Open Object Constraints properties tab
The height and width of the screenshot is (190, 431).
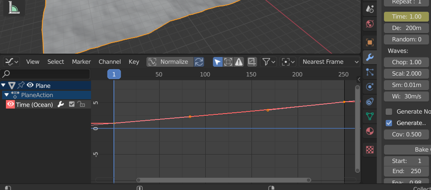pos(370,102)
